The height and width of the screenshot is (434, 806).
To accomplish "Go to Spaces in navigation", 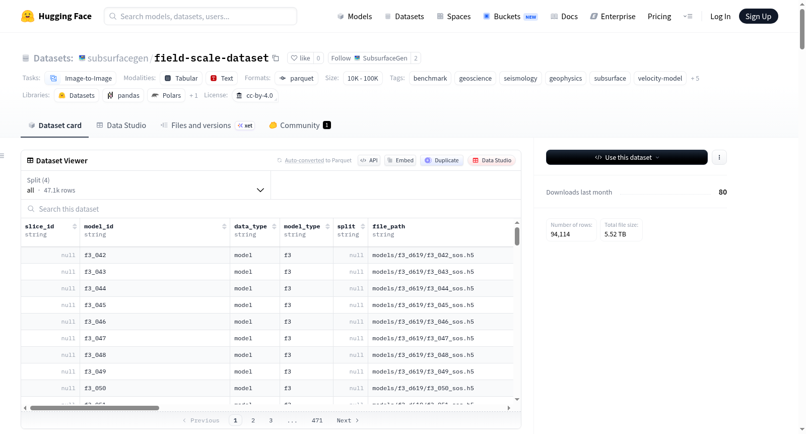I will [454, 16].
